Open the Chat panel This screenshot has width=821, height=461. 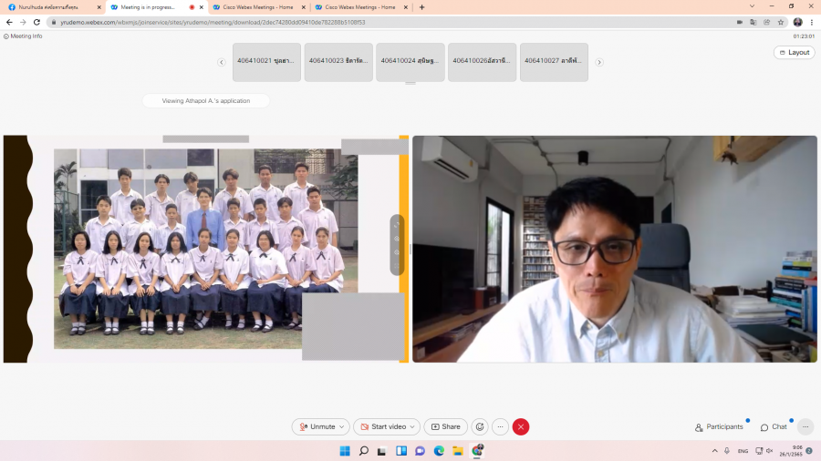pyautogui.click(x=774, y=426)
